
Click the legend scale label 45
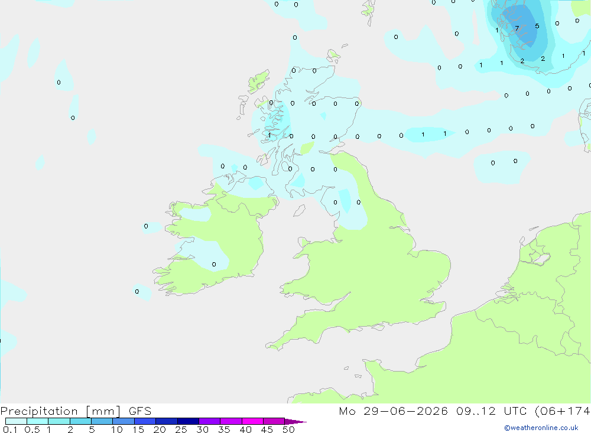click(267, 429)
